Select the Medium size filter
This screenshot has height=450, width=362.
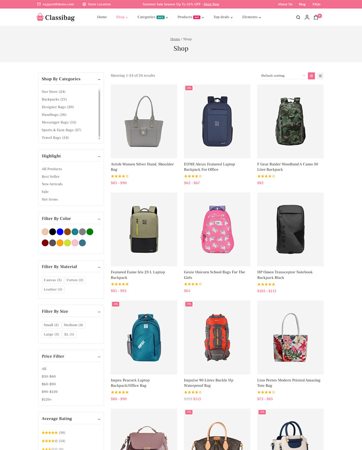click(x=73, y=325)
